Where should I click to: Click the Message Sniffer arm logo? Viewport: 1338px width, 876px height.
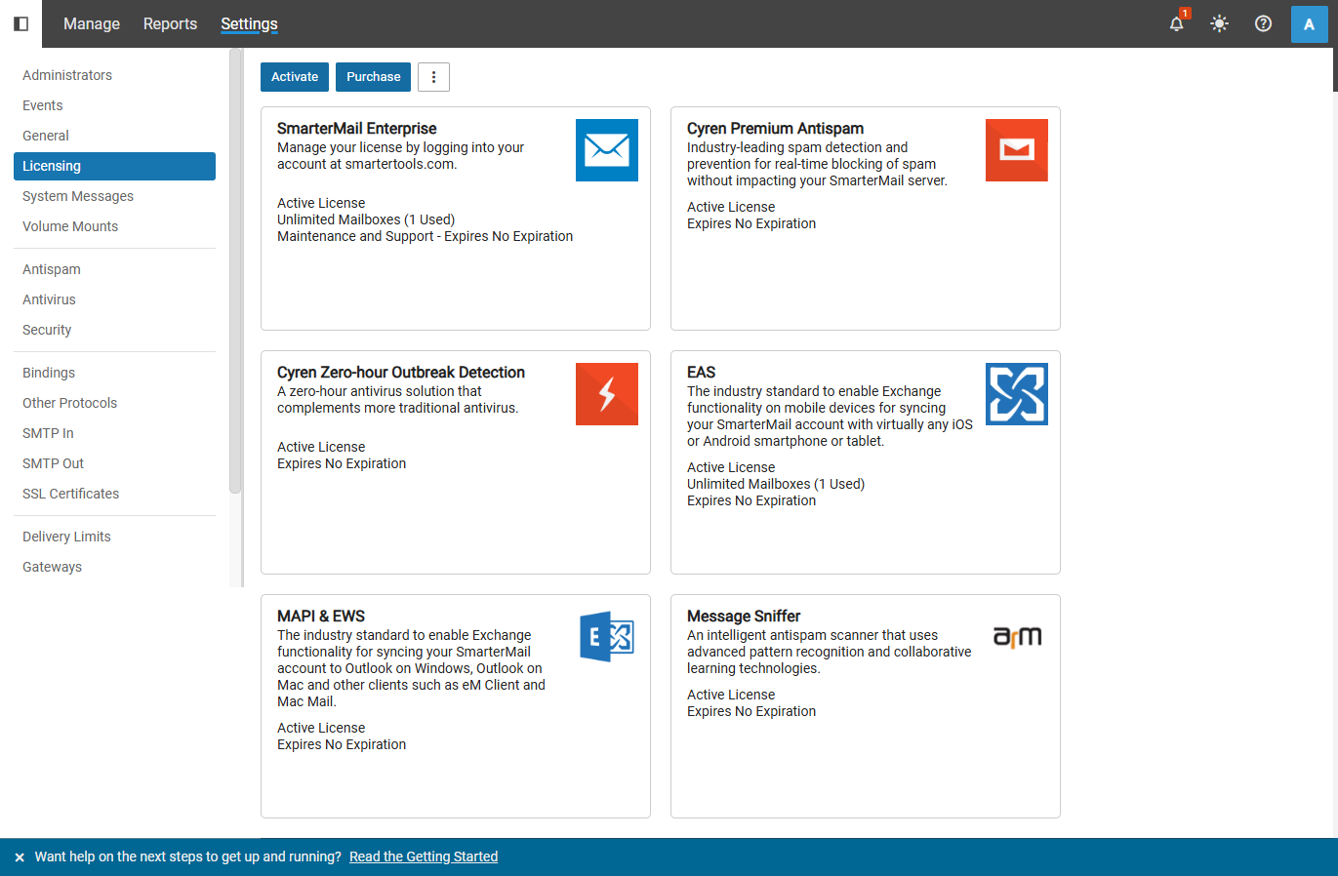pyautogui.click(x=1016, y=637)
